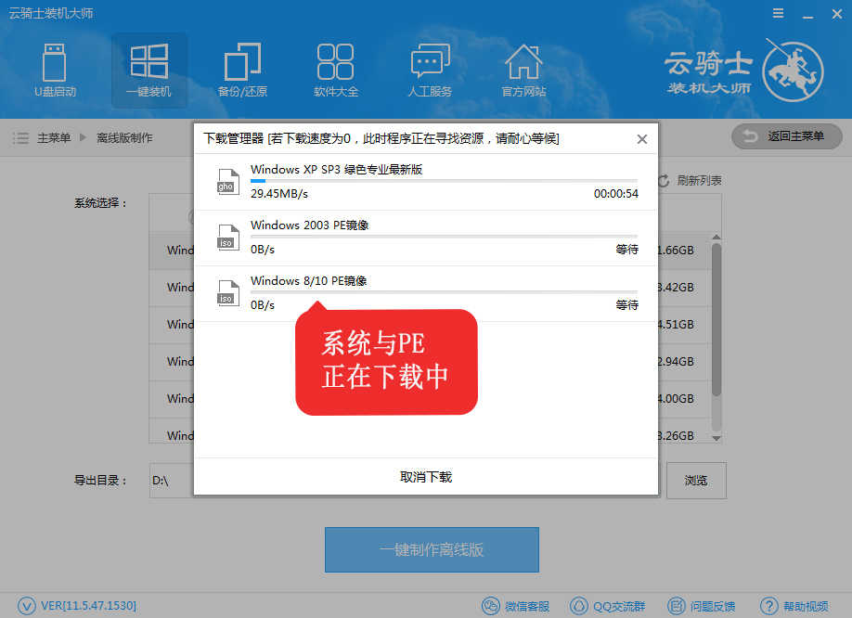Click the iso icon for Windows 8/10 PE镜像
Image resolution: width=852 pixels, height=618 pixels.
[227, 293]
